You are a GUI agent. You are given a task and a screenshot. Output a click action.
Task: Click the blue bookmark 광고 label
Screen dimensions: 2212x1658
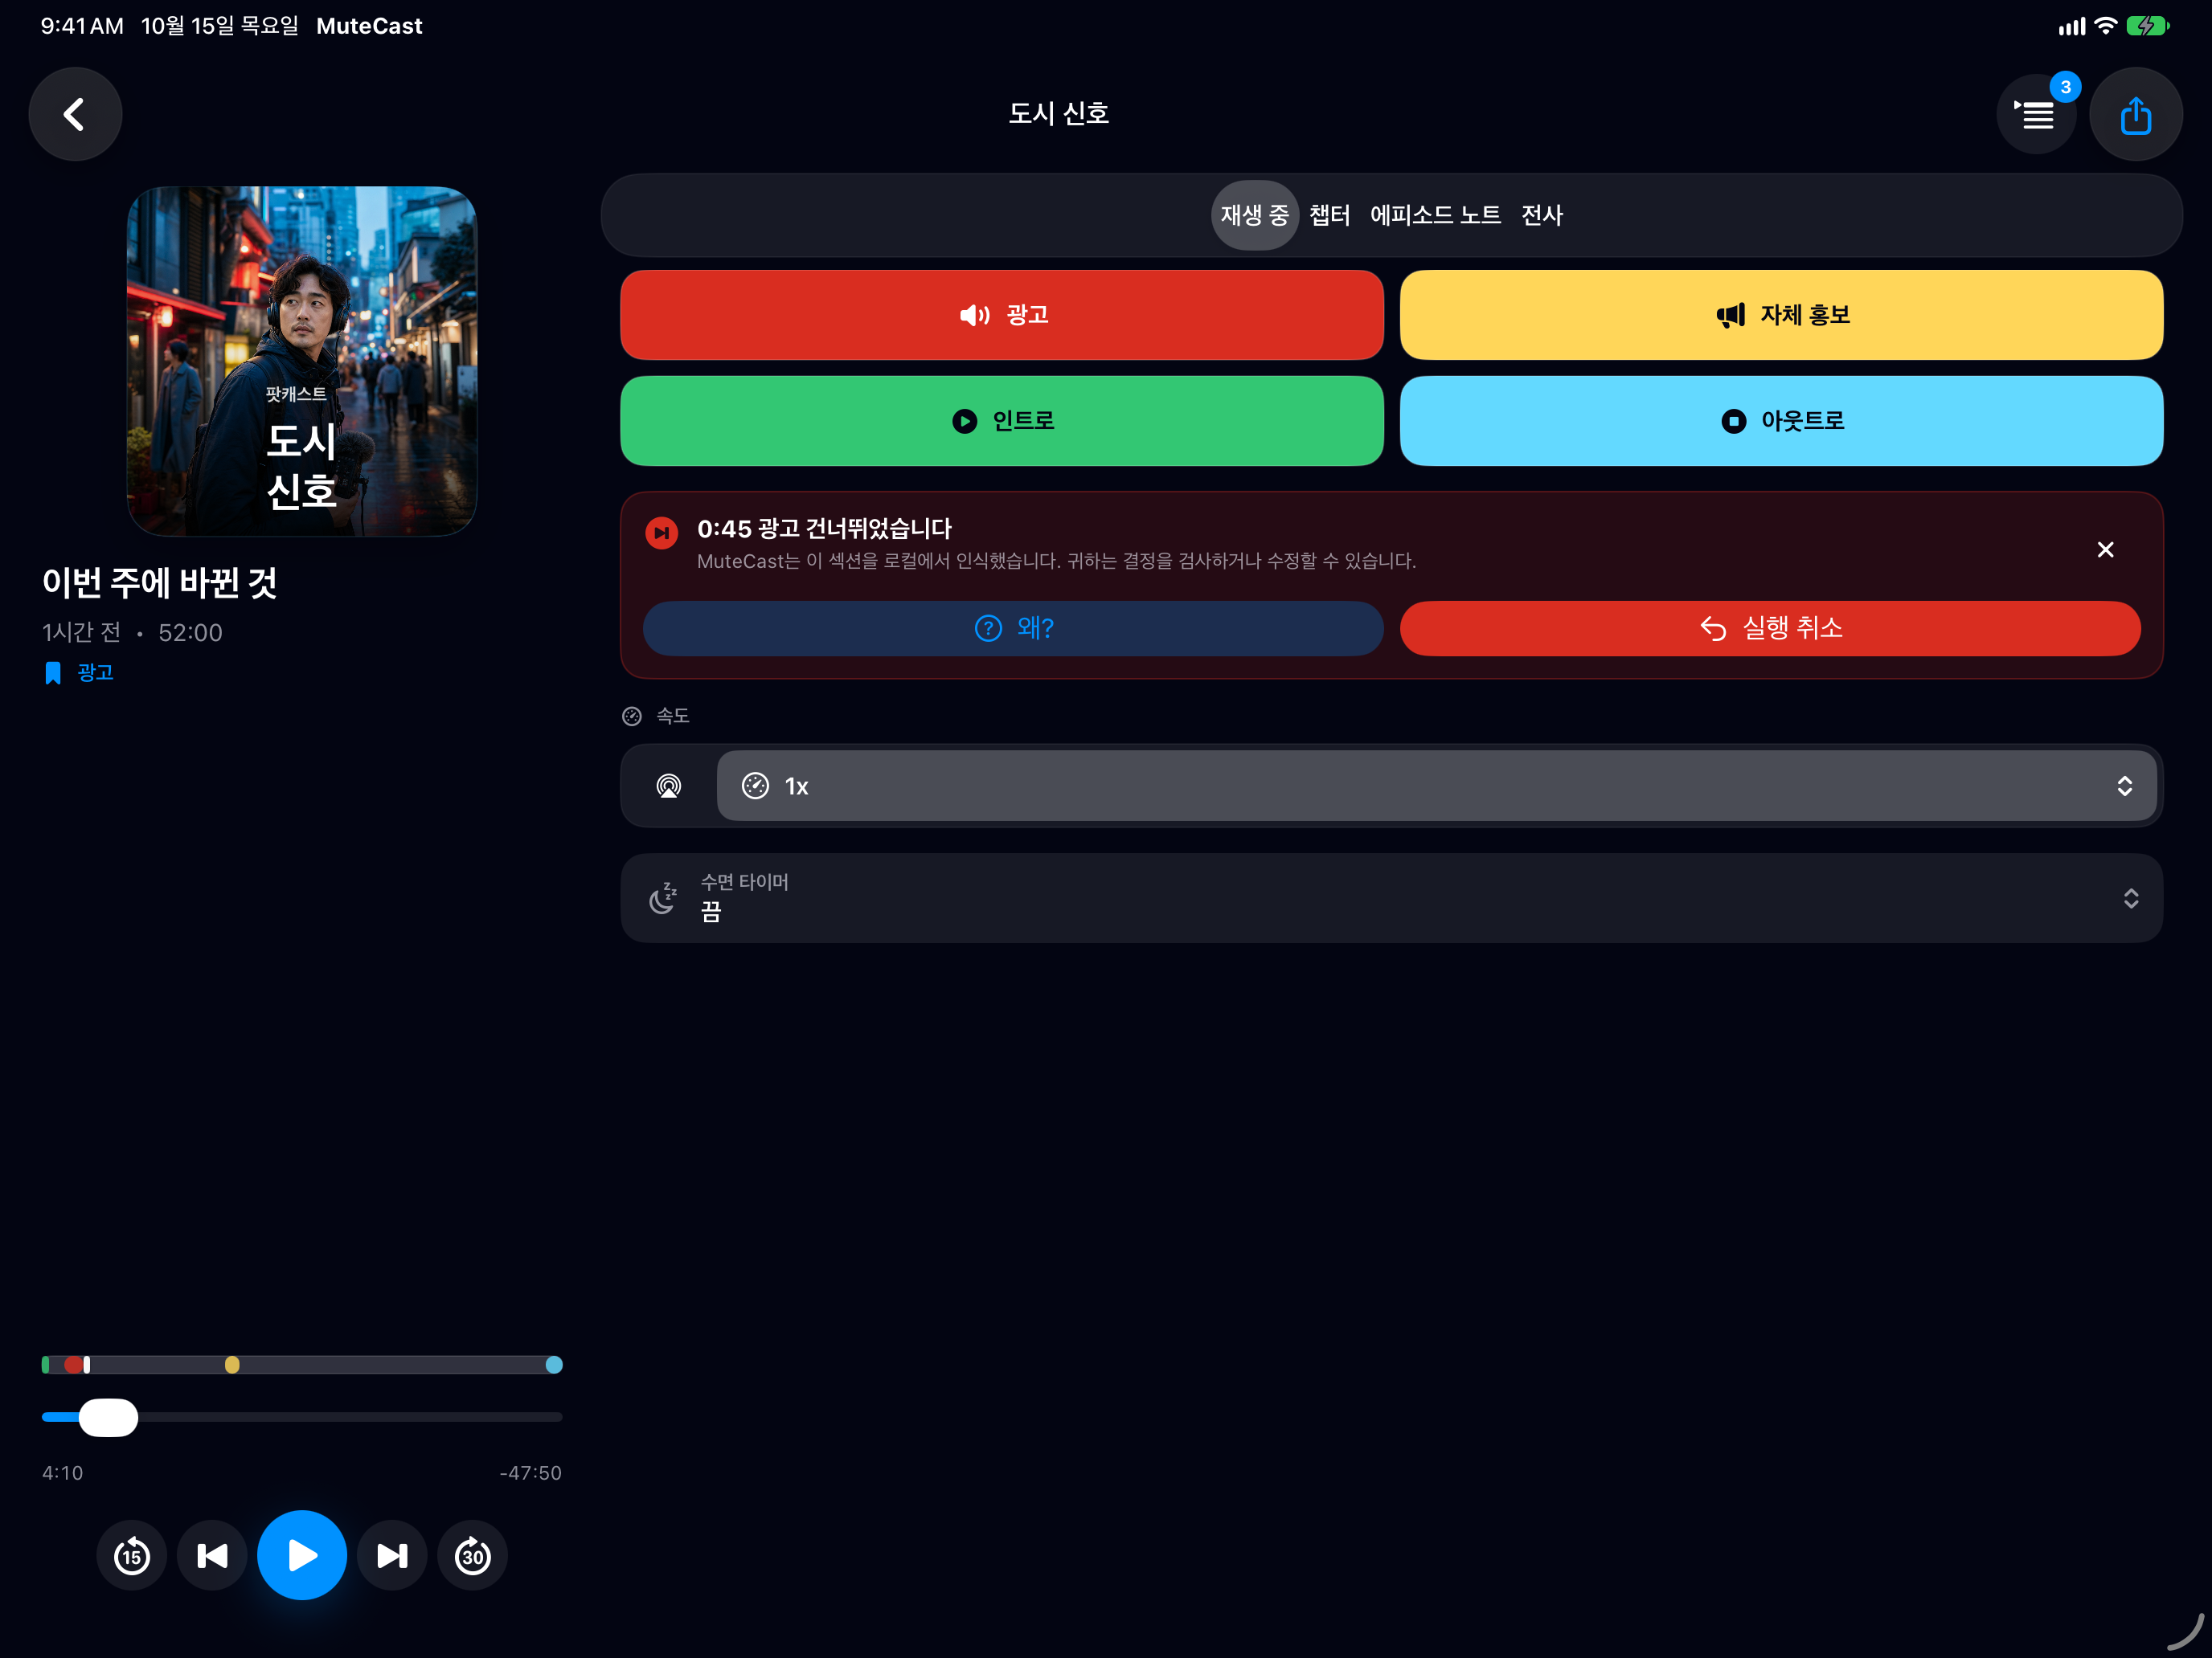[x=79, y=672]
